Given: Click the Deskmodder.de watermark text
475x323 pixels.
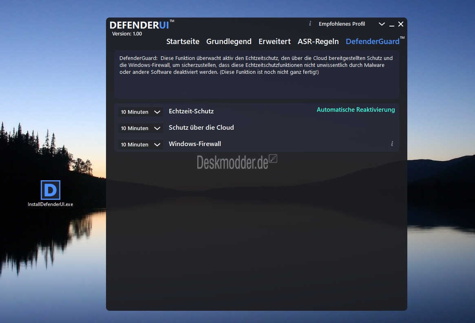Looking at the screenshot, I should click(x=232, y=162).
